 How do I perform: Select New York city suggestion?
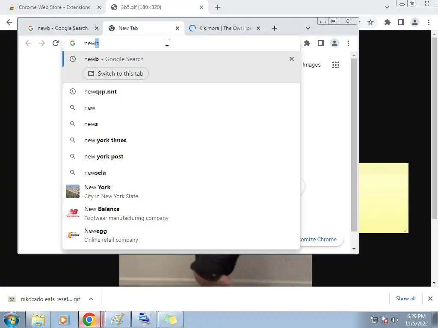(x=181, y=191)
